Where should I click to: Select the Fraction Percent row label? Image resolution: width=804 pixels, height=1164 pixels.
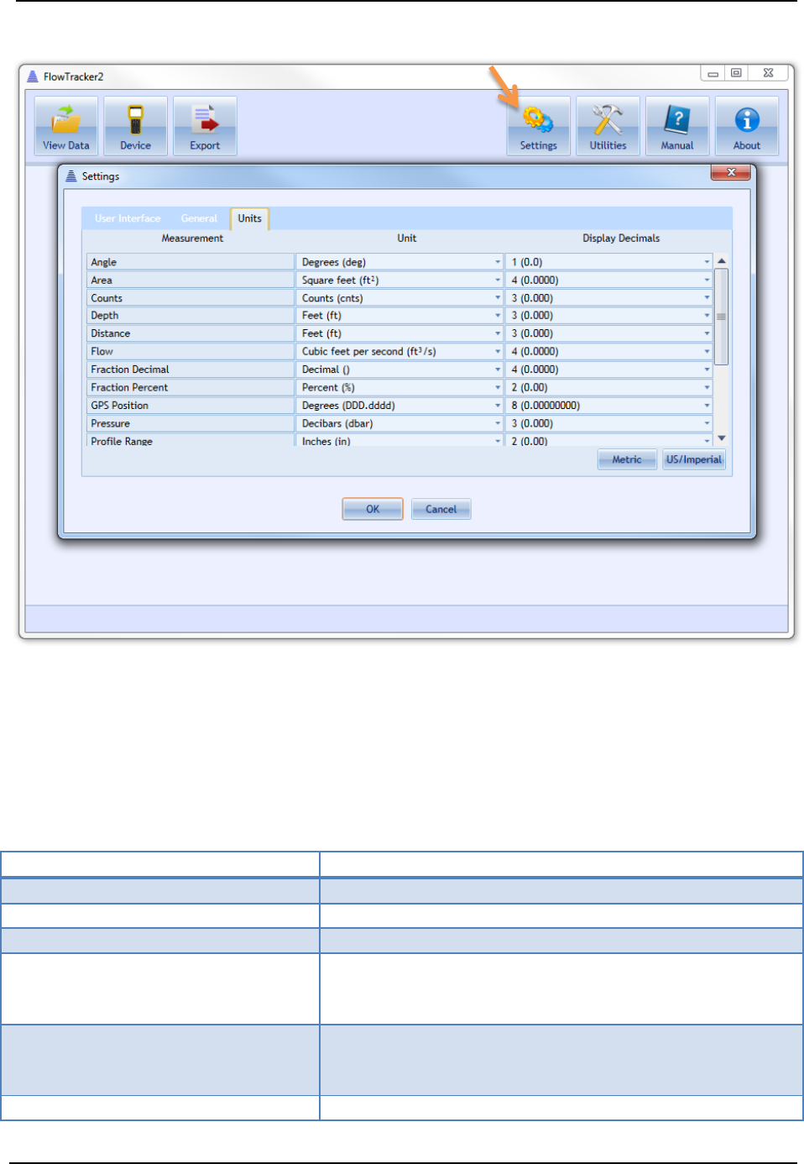tap(191, 387)
